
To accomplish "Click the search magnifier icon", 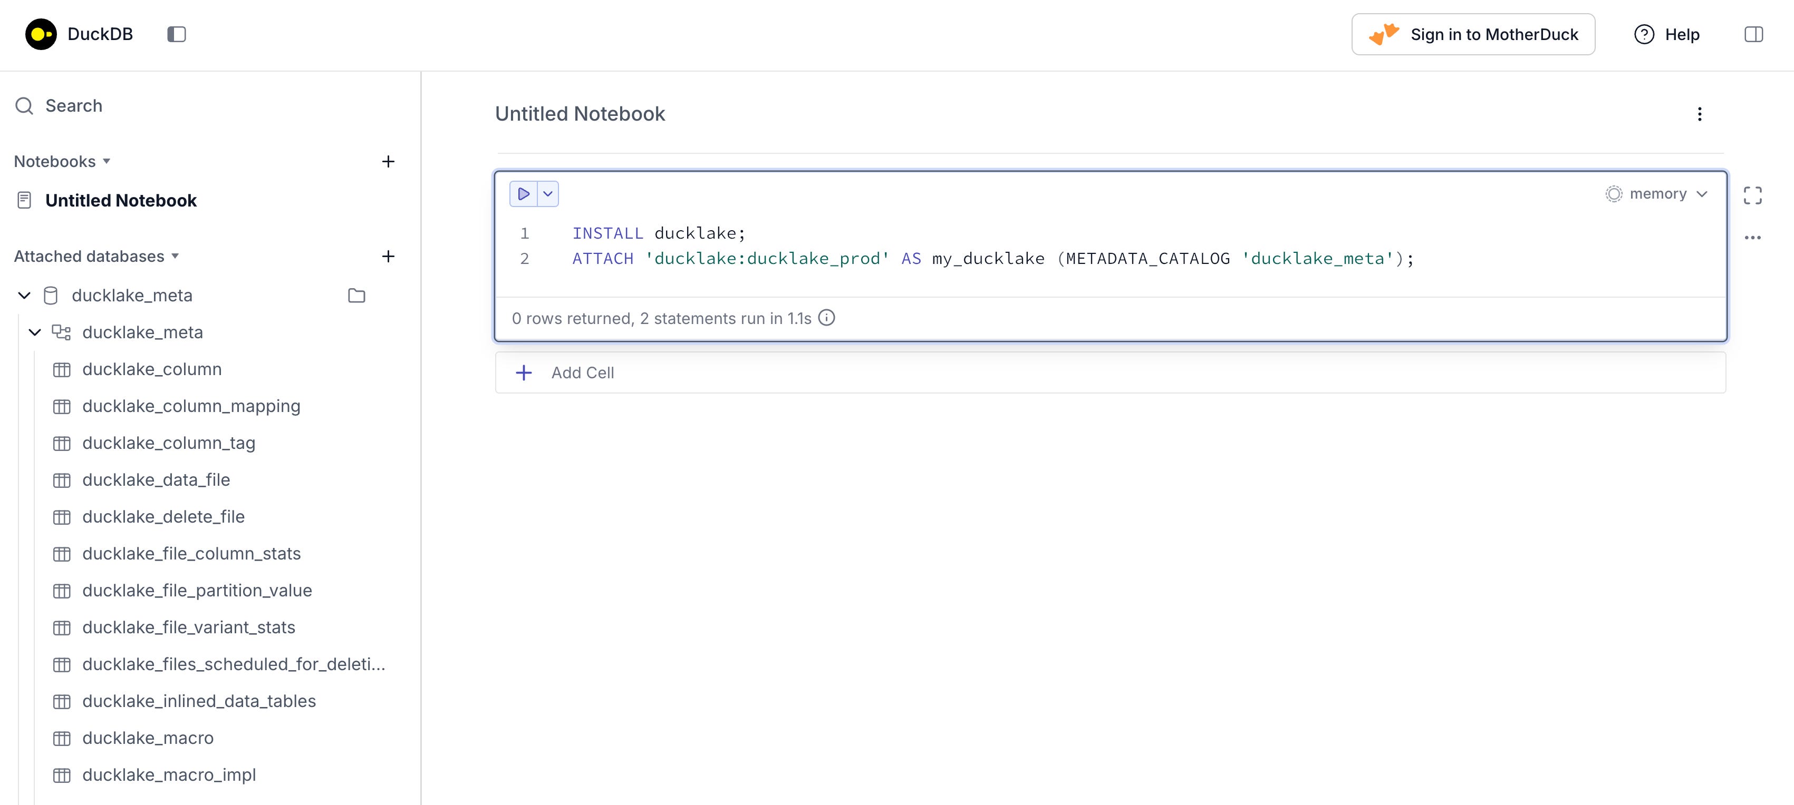I will (x=24, y=106).
